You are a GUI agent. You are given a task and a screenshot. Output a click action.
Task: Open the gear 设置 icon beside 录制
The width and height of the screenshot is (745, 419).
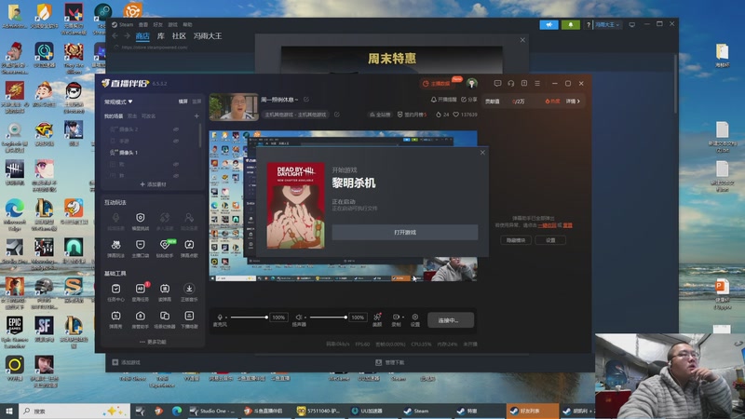point(414,317)
